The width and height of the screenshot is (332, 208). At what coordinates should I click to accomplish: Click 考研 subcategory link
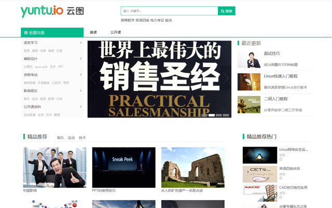point(66,83)
